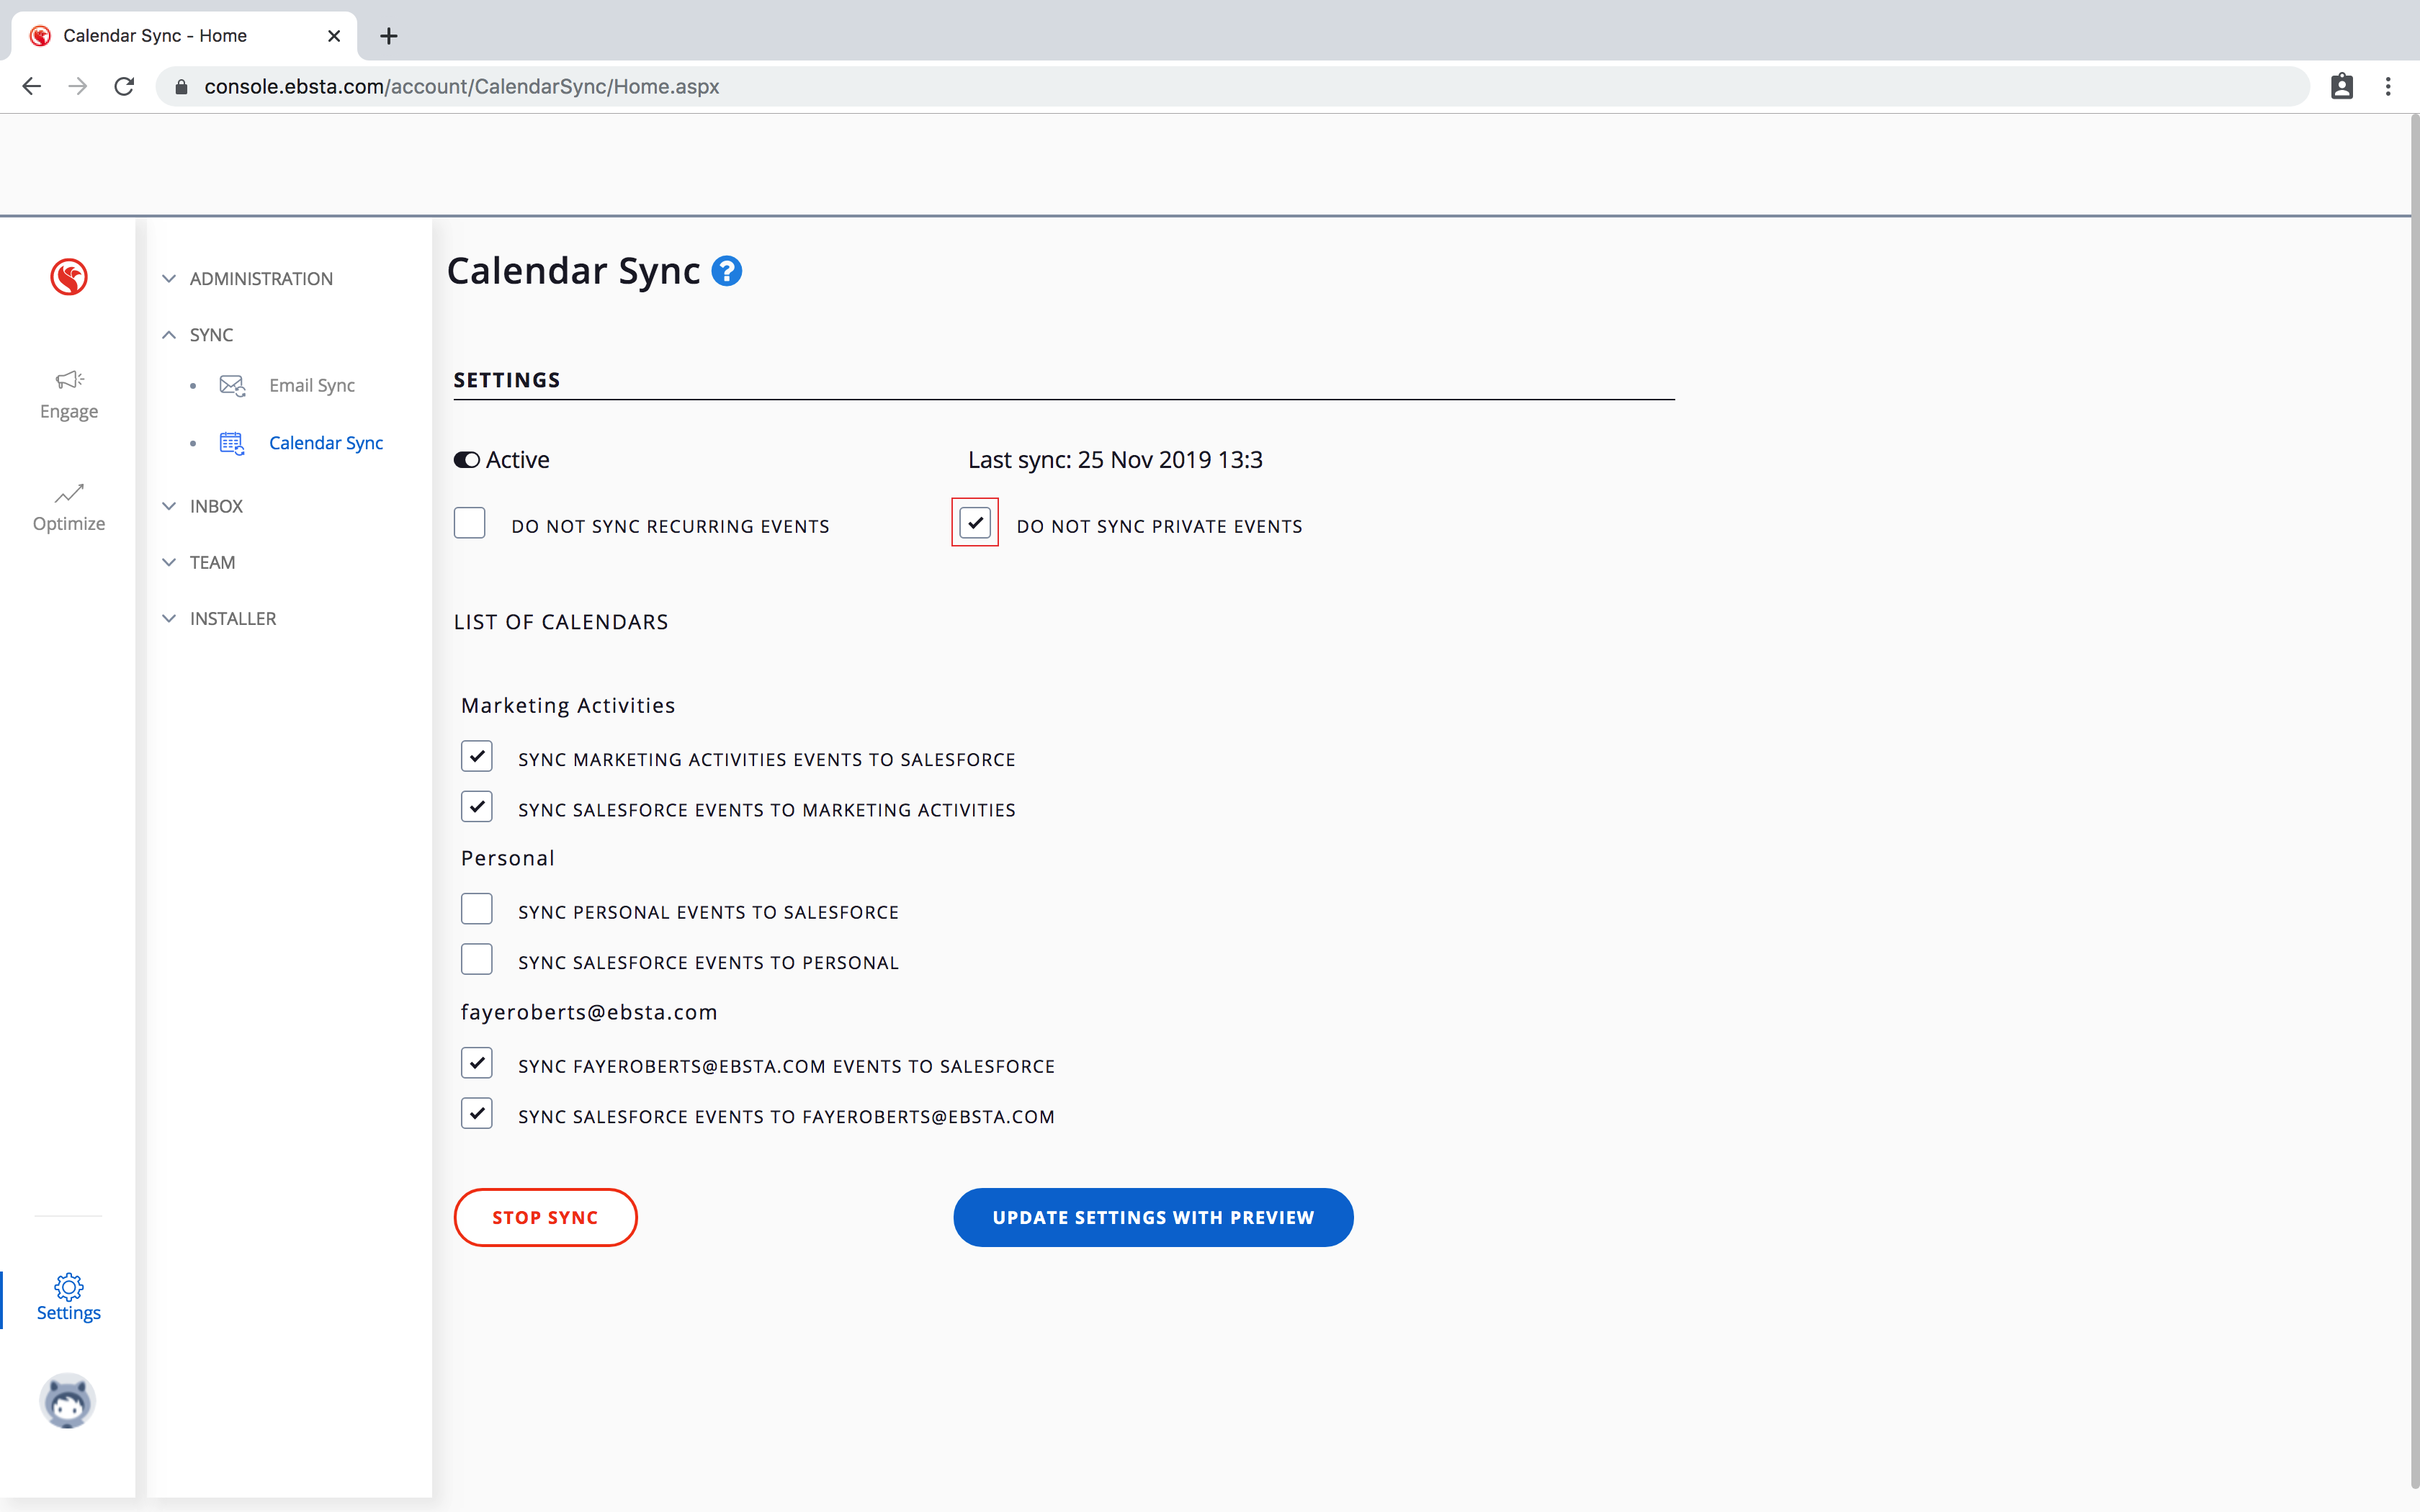Switch to the Calendar Sync - Home tab
The width and height of the screenshot is (2420, 1512).
155,36
